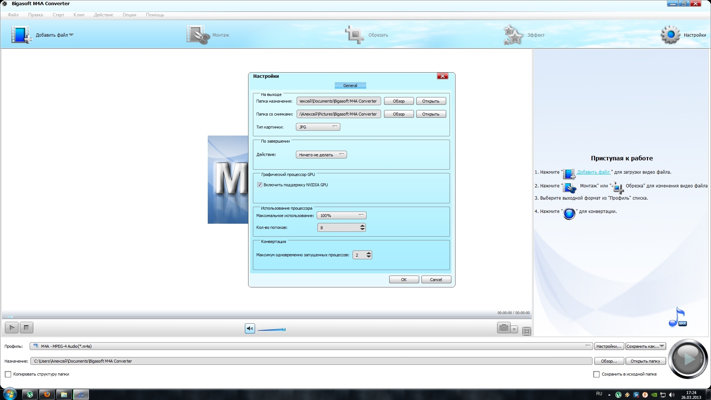711x400 pixels.
Task: Open the Файл menu
Action: click(x=13, y=15)
